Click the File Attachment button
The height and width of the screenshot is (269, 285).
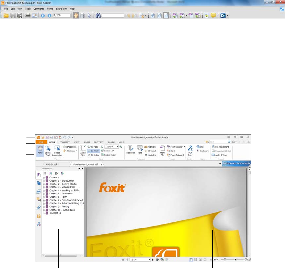(220, 147)
